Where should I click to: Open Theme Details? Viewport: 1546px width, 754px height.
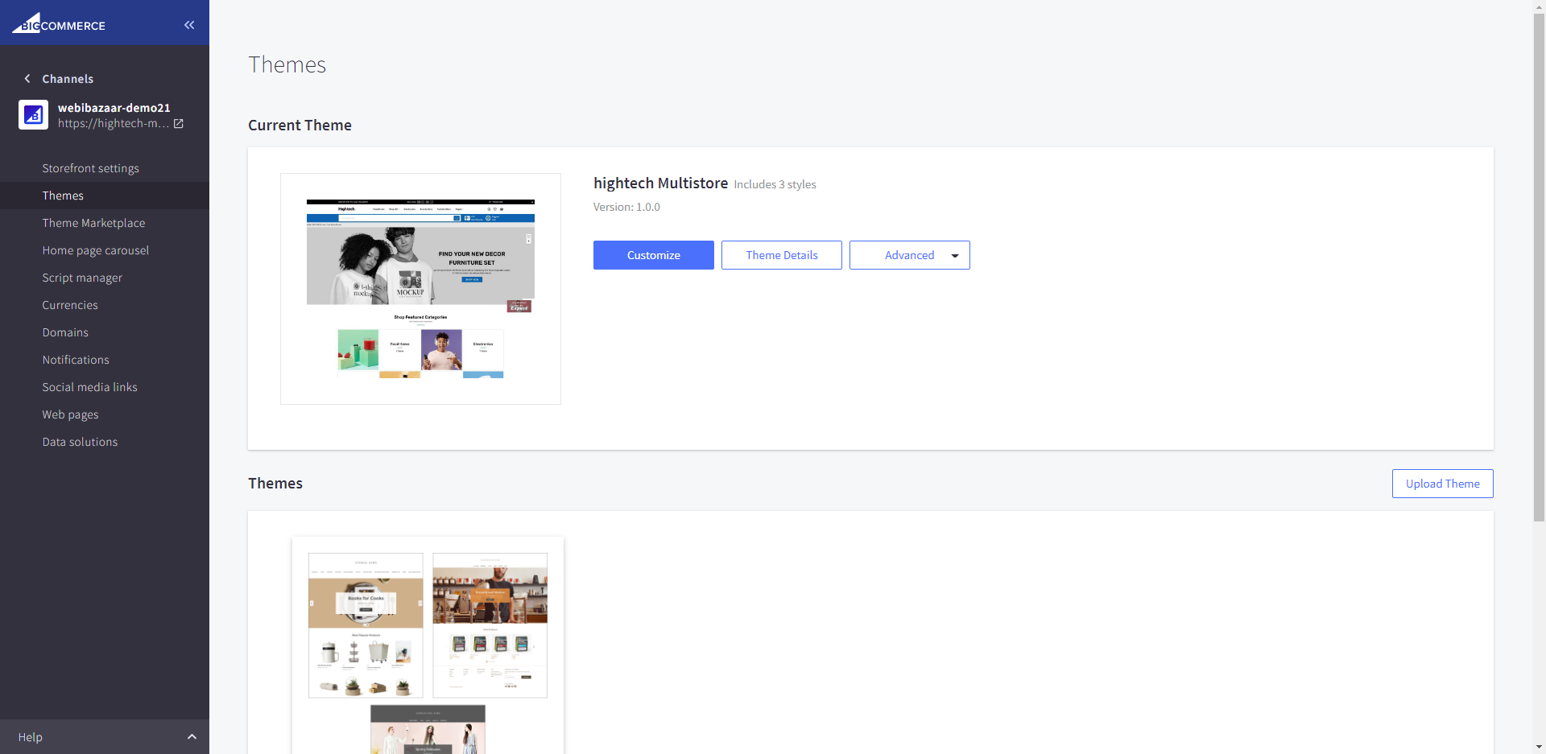pos(781,255)
